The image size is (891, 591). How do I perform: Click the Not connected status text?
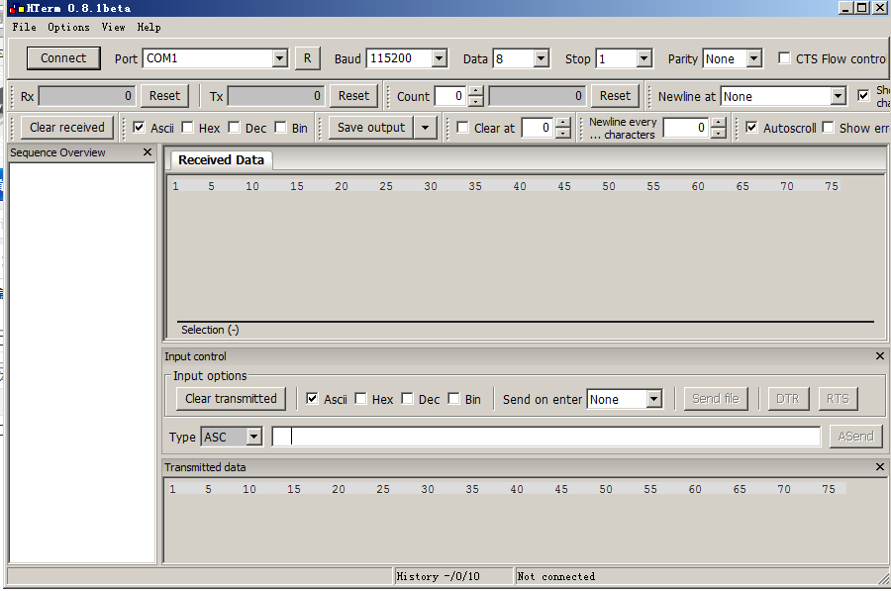[555, 576]
